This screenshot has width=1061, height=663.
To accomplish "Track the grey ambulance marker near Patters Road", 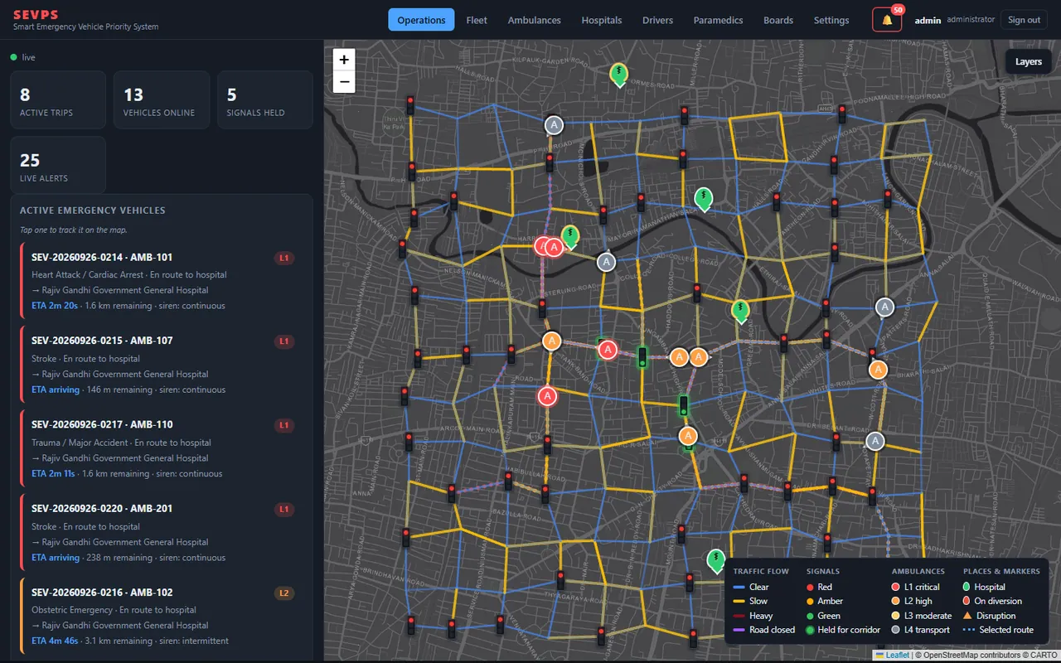I will click(x=885, y=307).
